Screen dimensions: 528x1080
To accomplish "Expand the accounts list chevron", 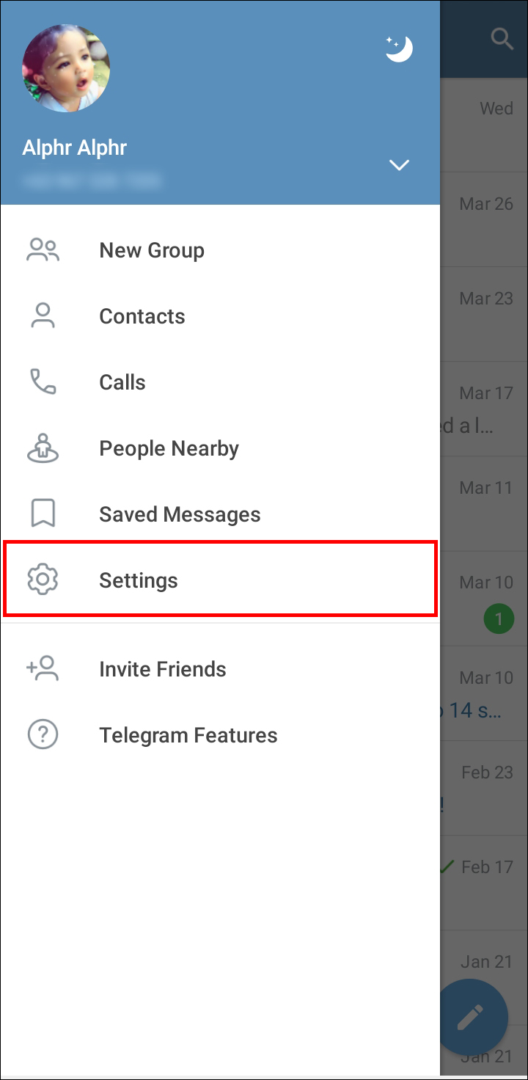I will point(399,165).
